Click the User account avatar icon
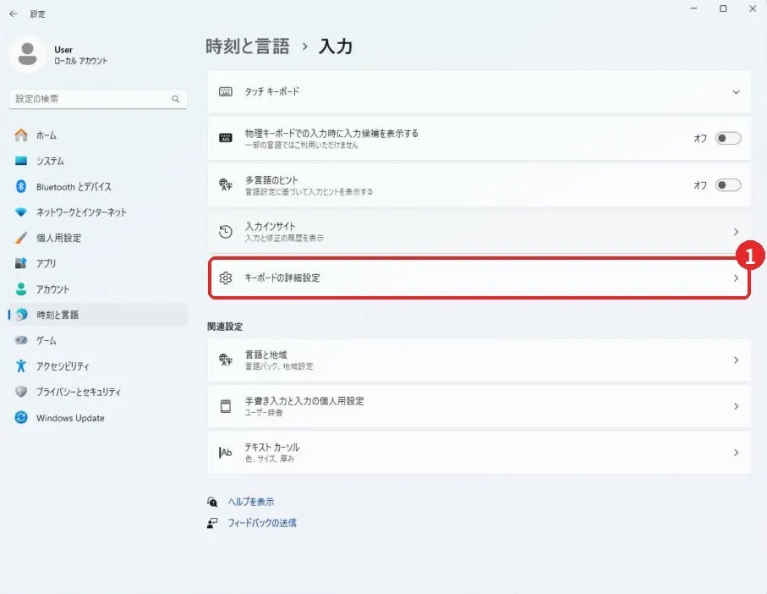Viewport: 767px width, 594px height. click(27, 54)
